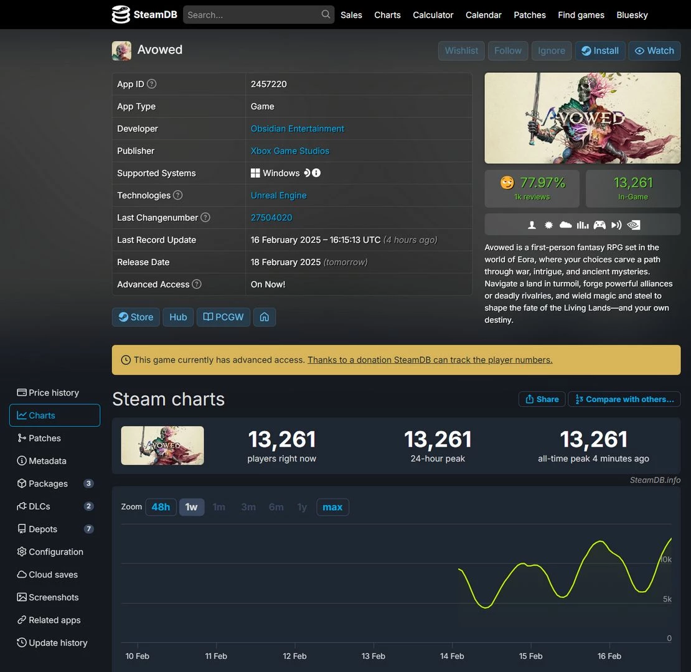Click the Technologies help question mark

(x=177, y=195)
